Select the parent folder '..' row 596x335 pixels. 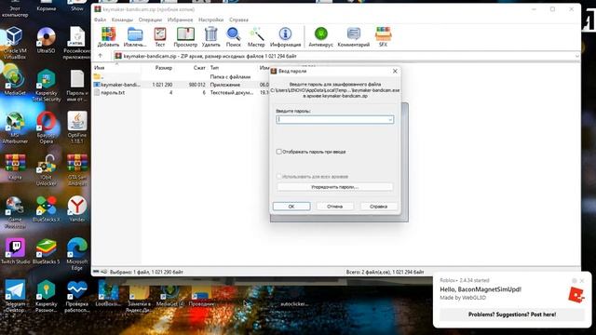tap(181, 76)
